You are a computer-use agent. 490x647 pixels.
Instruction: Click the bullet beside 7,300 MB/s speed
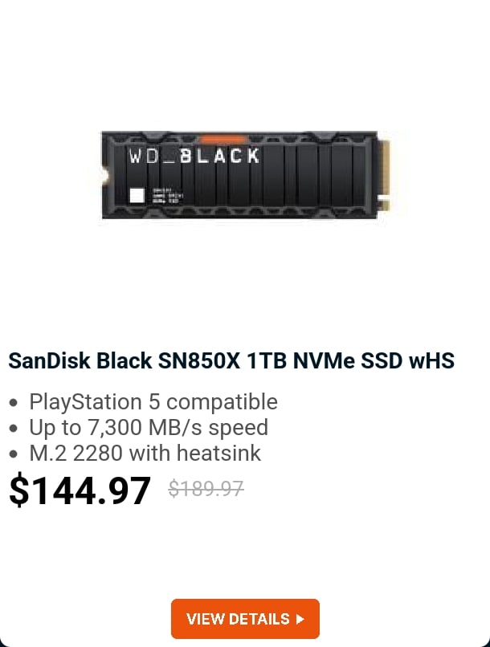coord(13,429)
